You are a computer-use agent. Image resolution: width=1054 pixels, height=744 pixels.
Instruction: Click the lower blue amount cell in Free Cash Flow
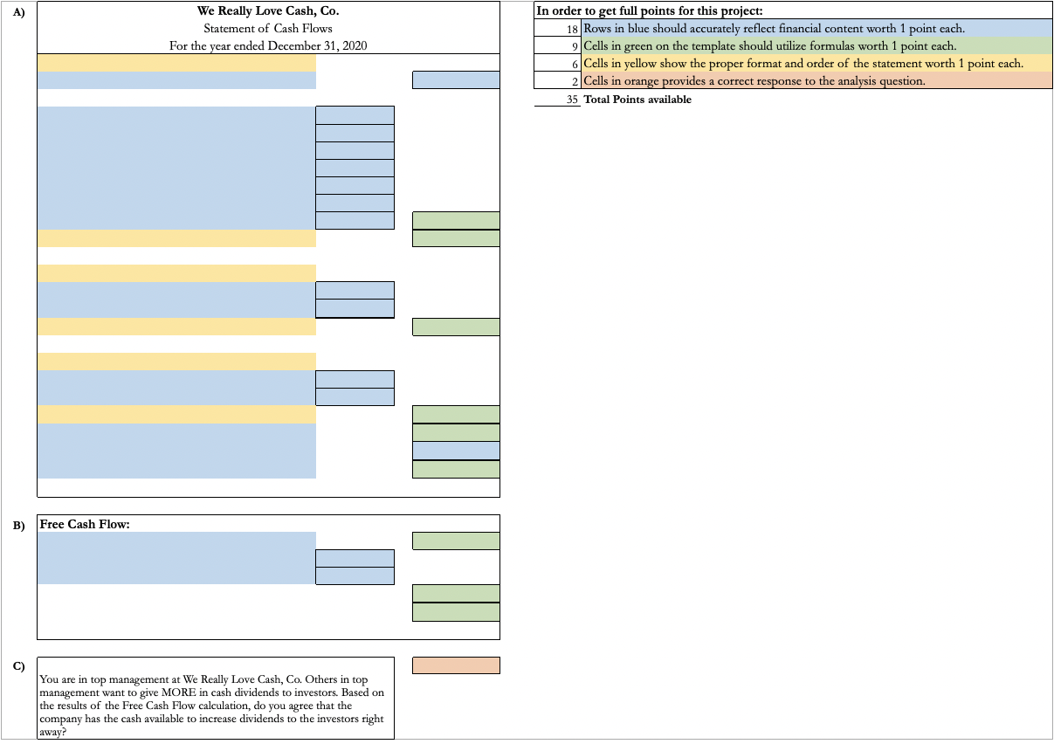pos(355,575)
